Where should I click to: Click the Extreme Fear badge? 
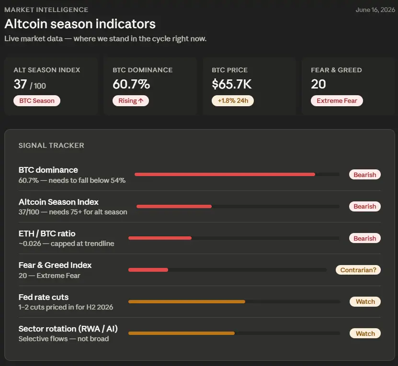click(337, 100)
